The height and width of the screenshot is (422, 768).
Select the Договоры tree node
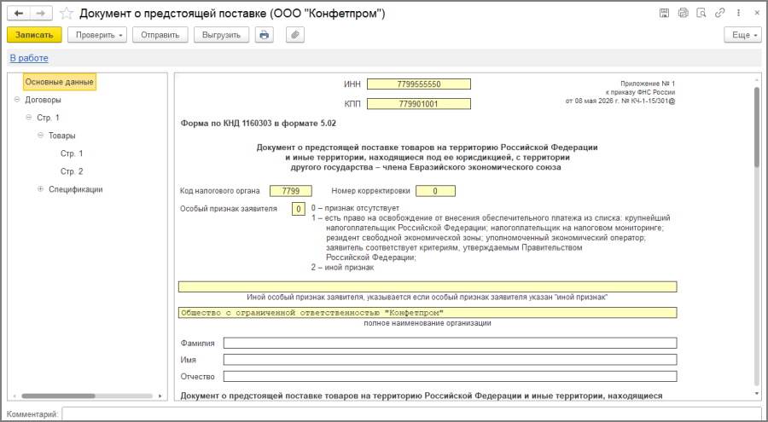coord(44,100)
